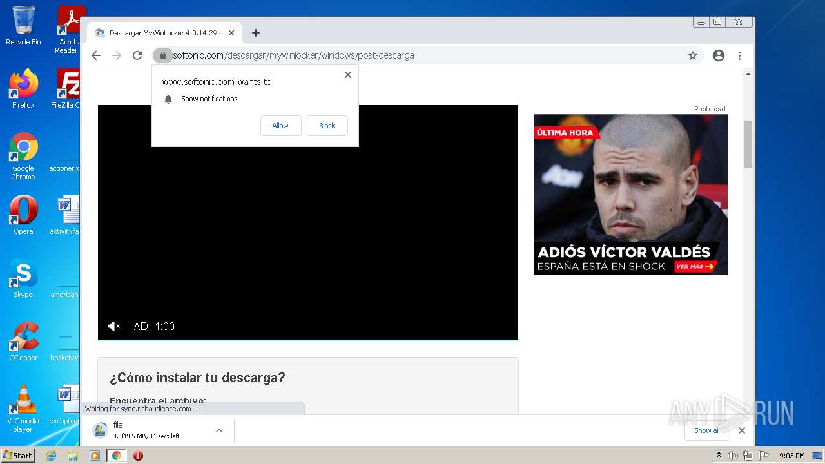
Task: Click the taskbar clock 9:03 PM
Action: point(792,456)
